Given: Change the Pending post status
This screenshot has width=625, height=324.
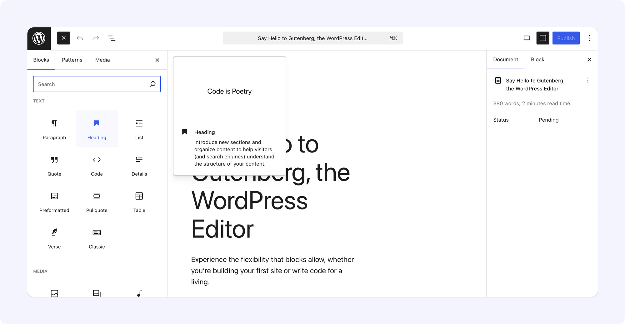Looking at the screenshot, I should click(x=549, y=120).
